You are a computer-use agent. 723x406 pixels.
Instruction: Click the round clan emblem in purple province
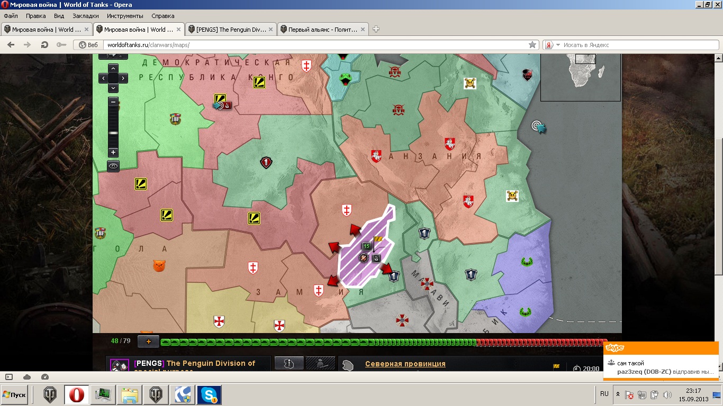(364, 258)
